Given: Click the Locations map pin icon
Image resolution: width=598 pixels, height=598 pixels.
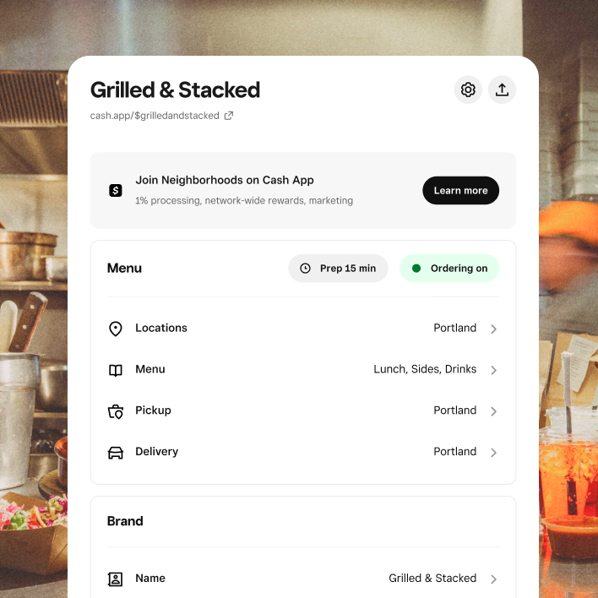Looking at the screenshot, I should tap(116, 329).
